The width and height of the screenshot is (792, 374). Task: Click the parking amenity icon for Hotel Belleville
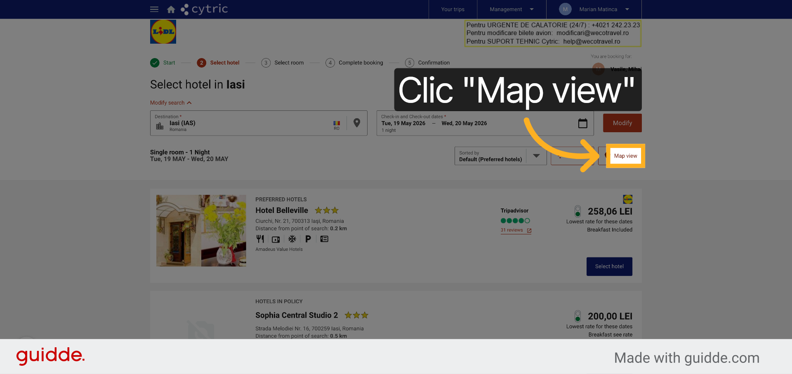[308, 239]
